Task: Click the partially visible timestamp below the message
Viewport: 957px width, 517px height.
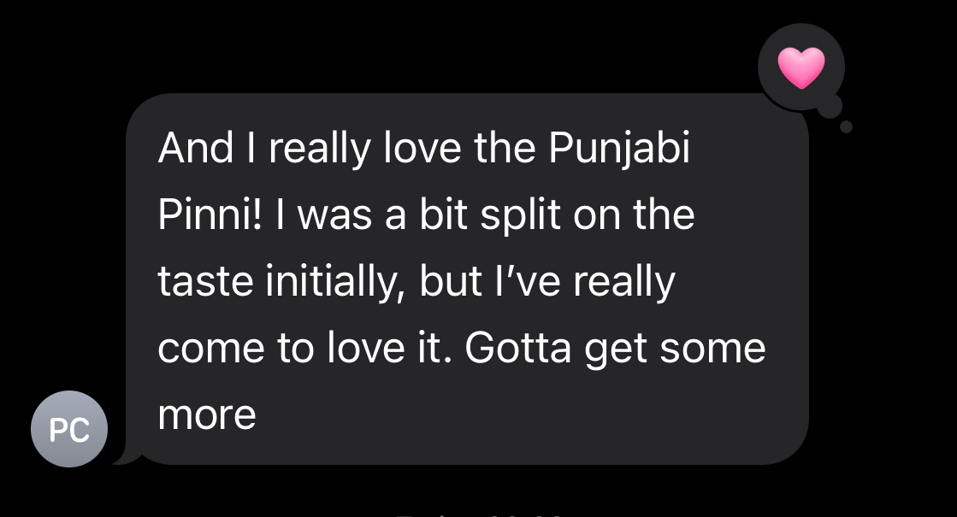Action: (479, 513)
